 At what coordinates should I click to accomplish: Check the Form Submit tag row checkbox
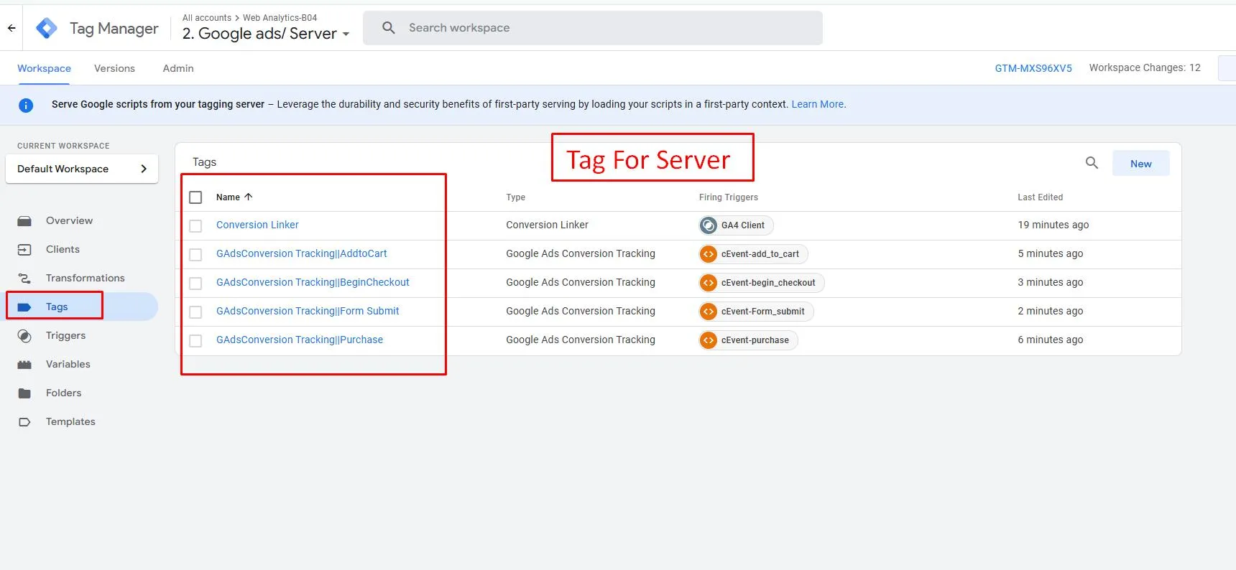pyautogui.click(x=195, y=312)
